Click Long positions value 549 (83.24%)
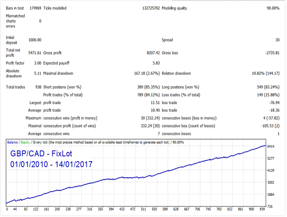 click(x=268, y=87)
